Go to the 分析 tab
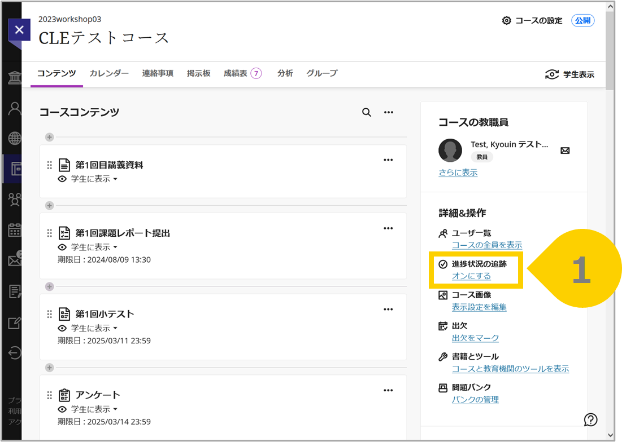 coord(285,73)
